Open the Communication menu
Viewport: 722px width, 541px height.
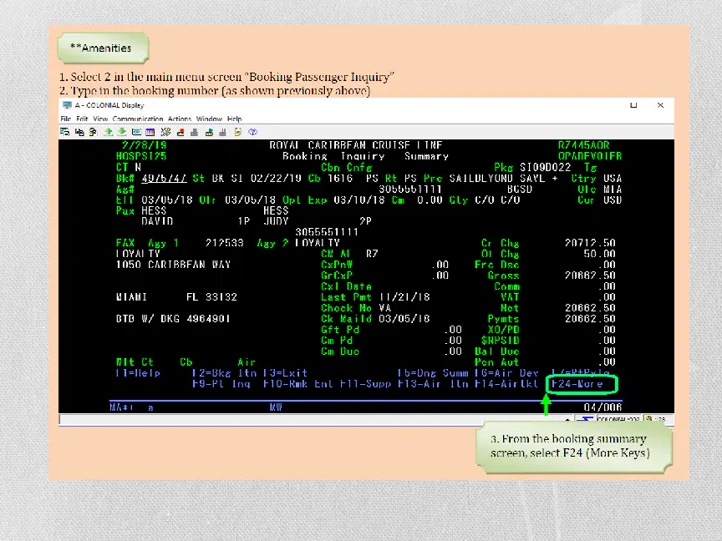[x=138, y=119]
